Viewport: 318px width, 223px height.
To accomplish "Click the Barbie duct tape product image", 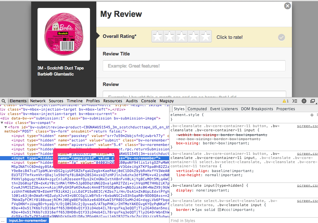I will coord(64,34).
